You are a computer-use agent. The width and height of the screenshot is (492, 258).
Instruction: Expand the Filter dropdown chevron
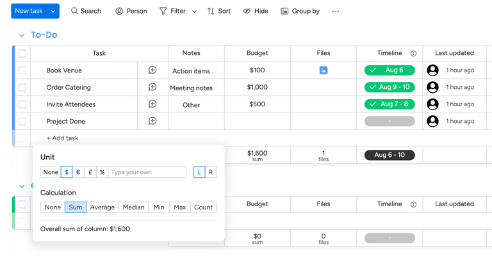195,11
